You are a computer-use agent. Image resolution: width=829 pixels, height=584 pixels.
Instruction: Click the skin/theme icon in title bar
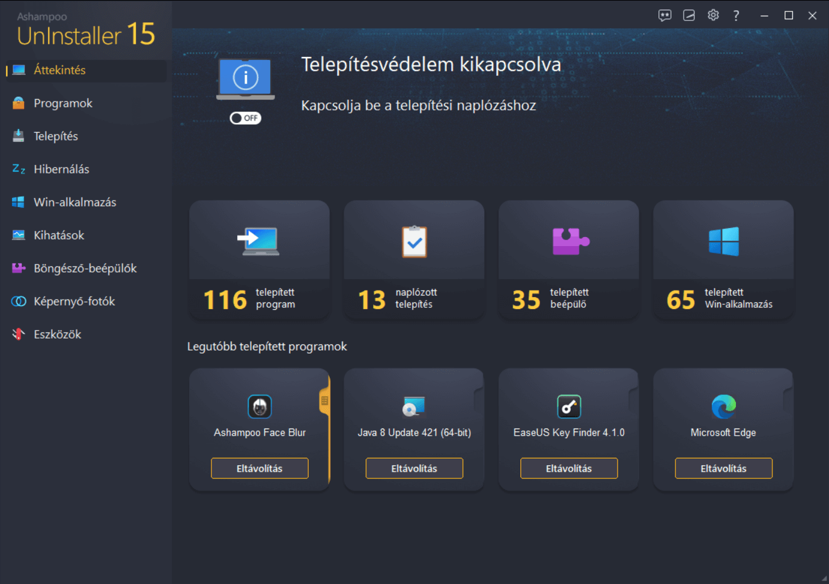[x=689, y=16]
